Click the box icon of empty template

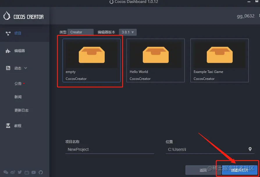coord(92,55)
